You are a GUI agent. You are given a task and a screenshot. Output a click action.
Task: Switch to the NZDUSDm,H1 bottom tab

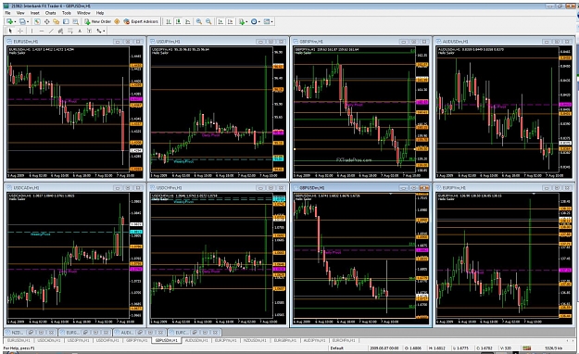(x=256, y=340)
